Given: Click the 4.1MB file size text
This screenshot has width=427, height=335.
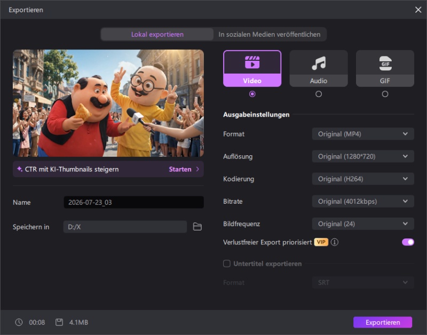Looking at the screenshot, I should (78, 322).
